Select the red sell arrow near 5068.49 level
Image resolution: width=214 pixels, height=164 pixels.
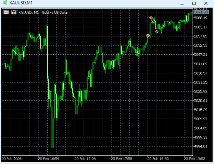click(151, 18)
